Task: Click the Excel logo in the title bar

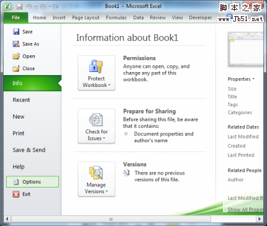Action: click(x=7, y=7)
